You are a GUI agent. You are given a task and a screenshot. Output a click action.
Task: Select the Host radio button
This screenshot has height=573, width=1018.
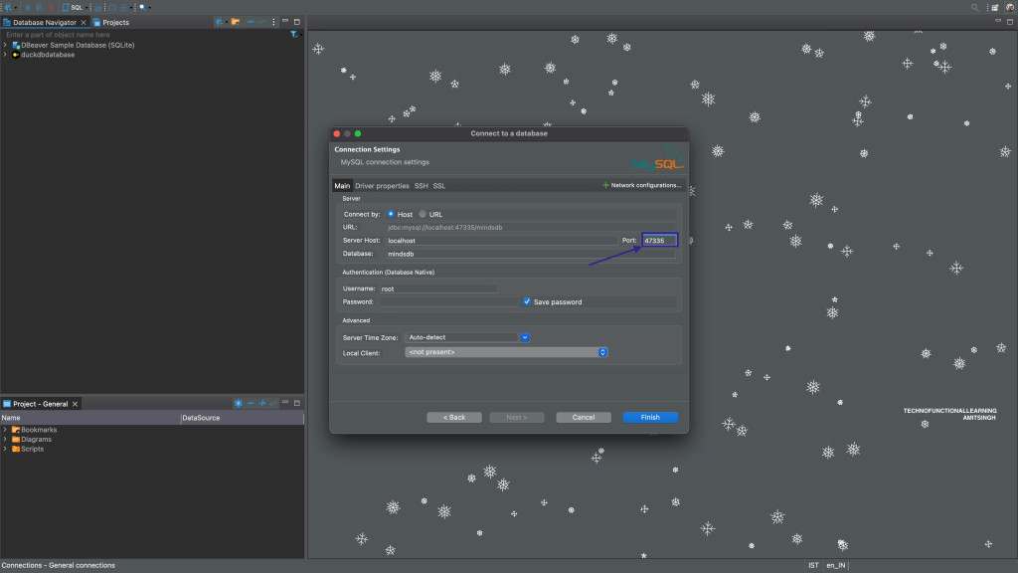tap(391, 214)
